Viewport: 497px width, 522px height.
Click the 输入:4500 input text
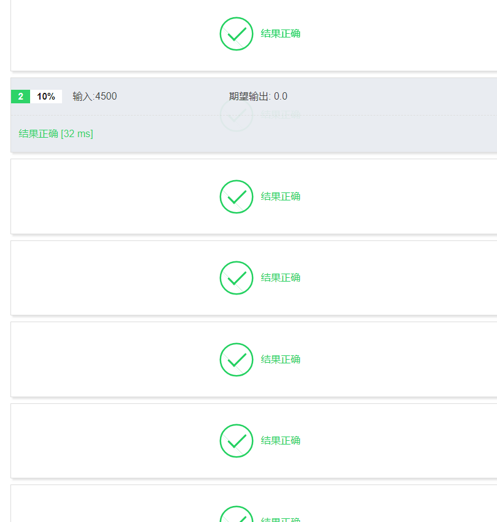(x=95, y=97)
